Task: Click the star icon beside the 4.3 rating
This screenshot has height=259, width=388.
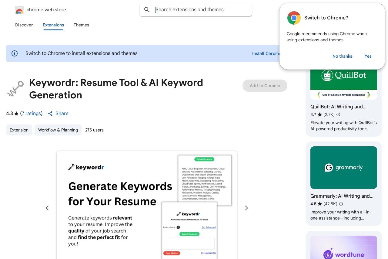Action: 16,114
